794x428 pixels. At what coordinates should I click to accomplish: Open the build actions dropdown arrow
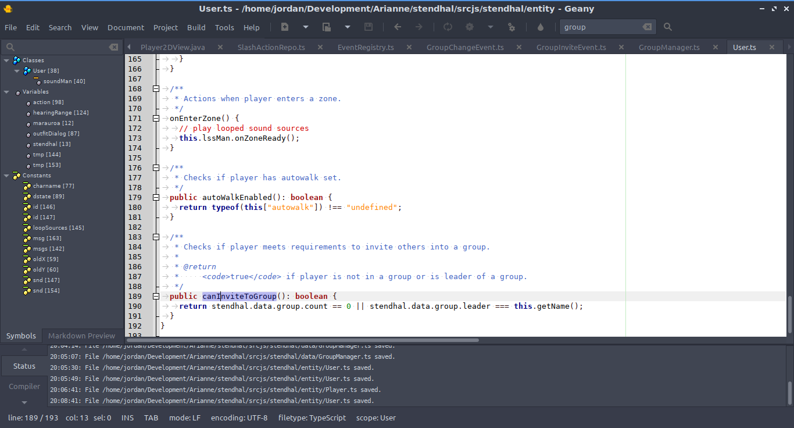click(x=491, y=27)
